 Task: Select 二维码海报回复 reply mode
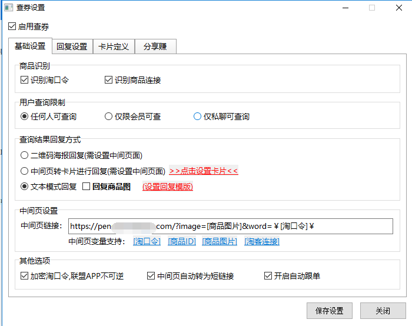click(x=25, y=155)
